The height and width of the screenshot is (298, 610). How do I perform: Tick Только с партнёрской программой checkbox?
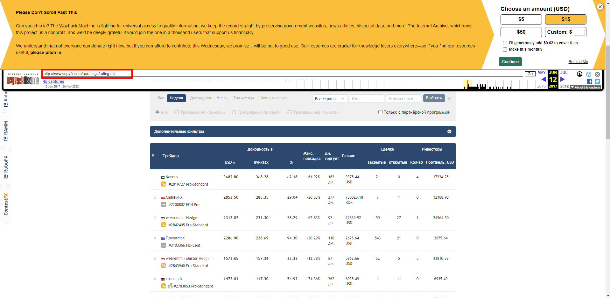(x=380, y=112)
